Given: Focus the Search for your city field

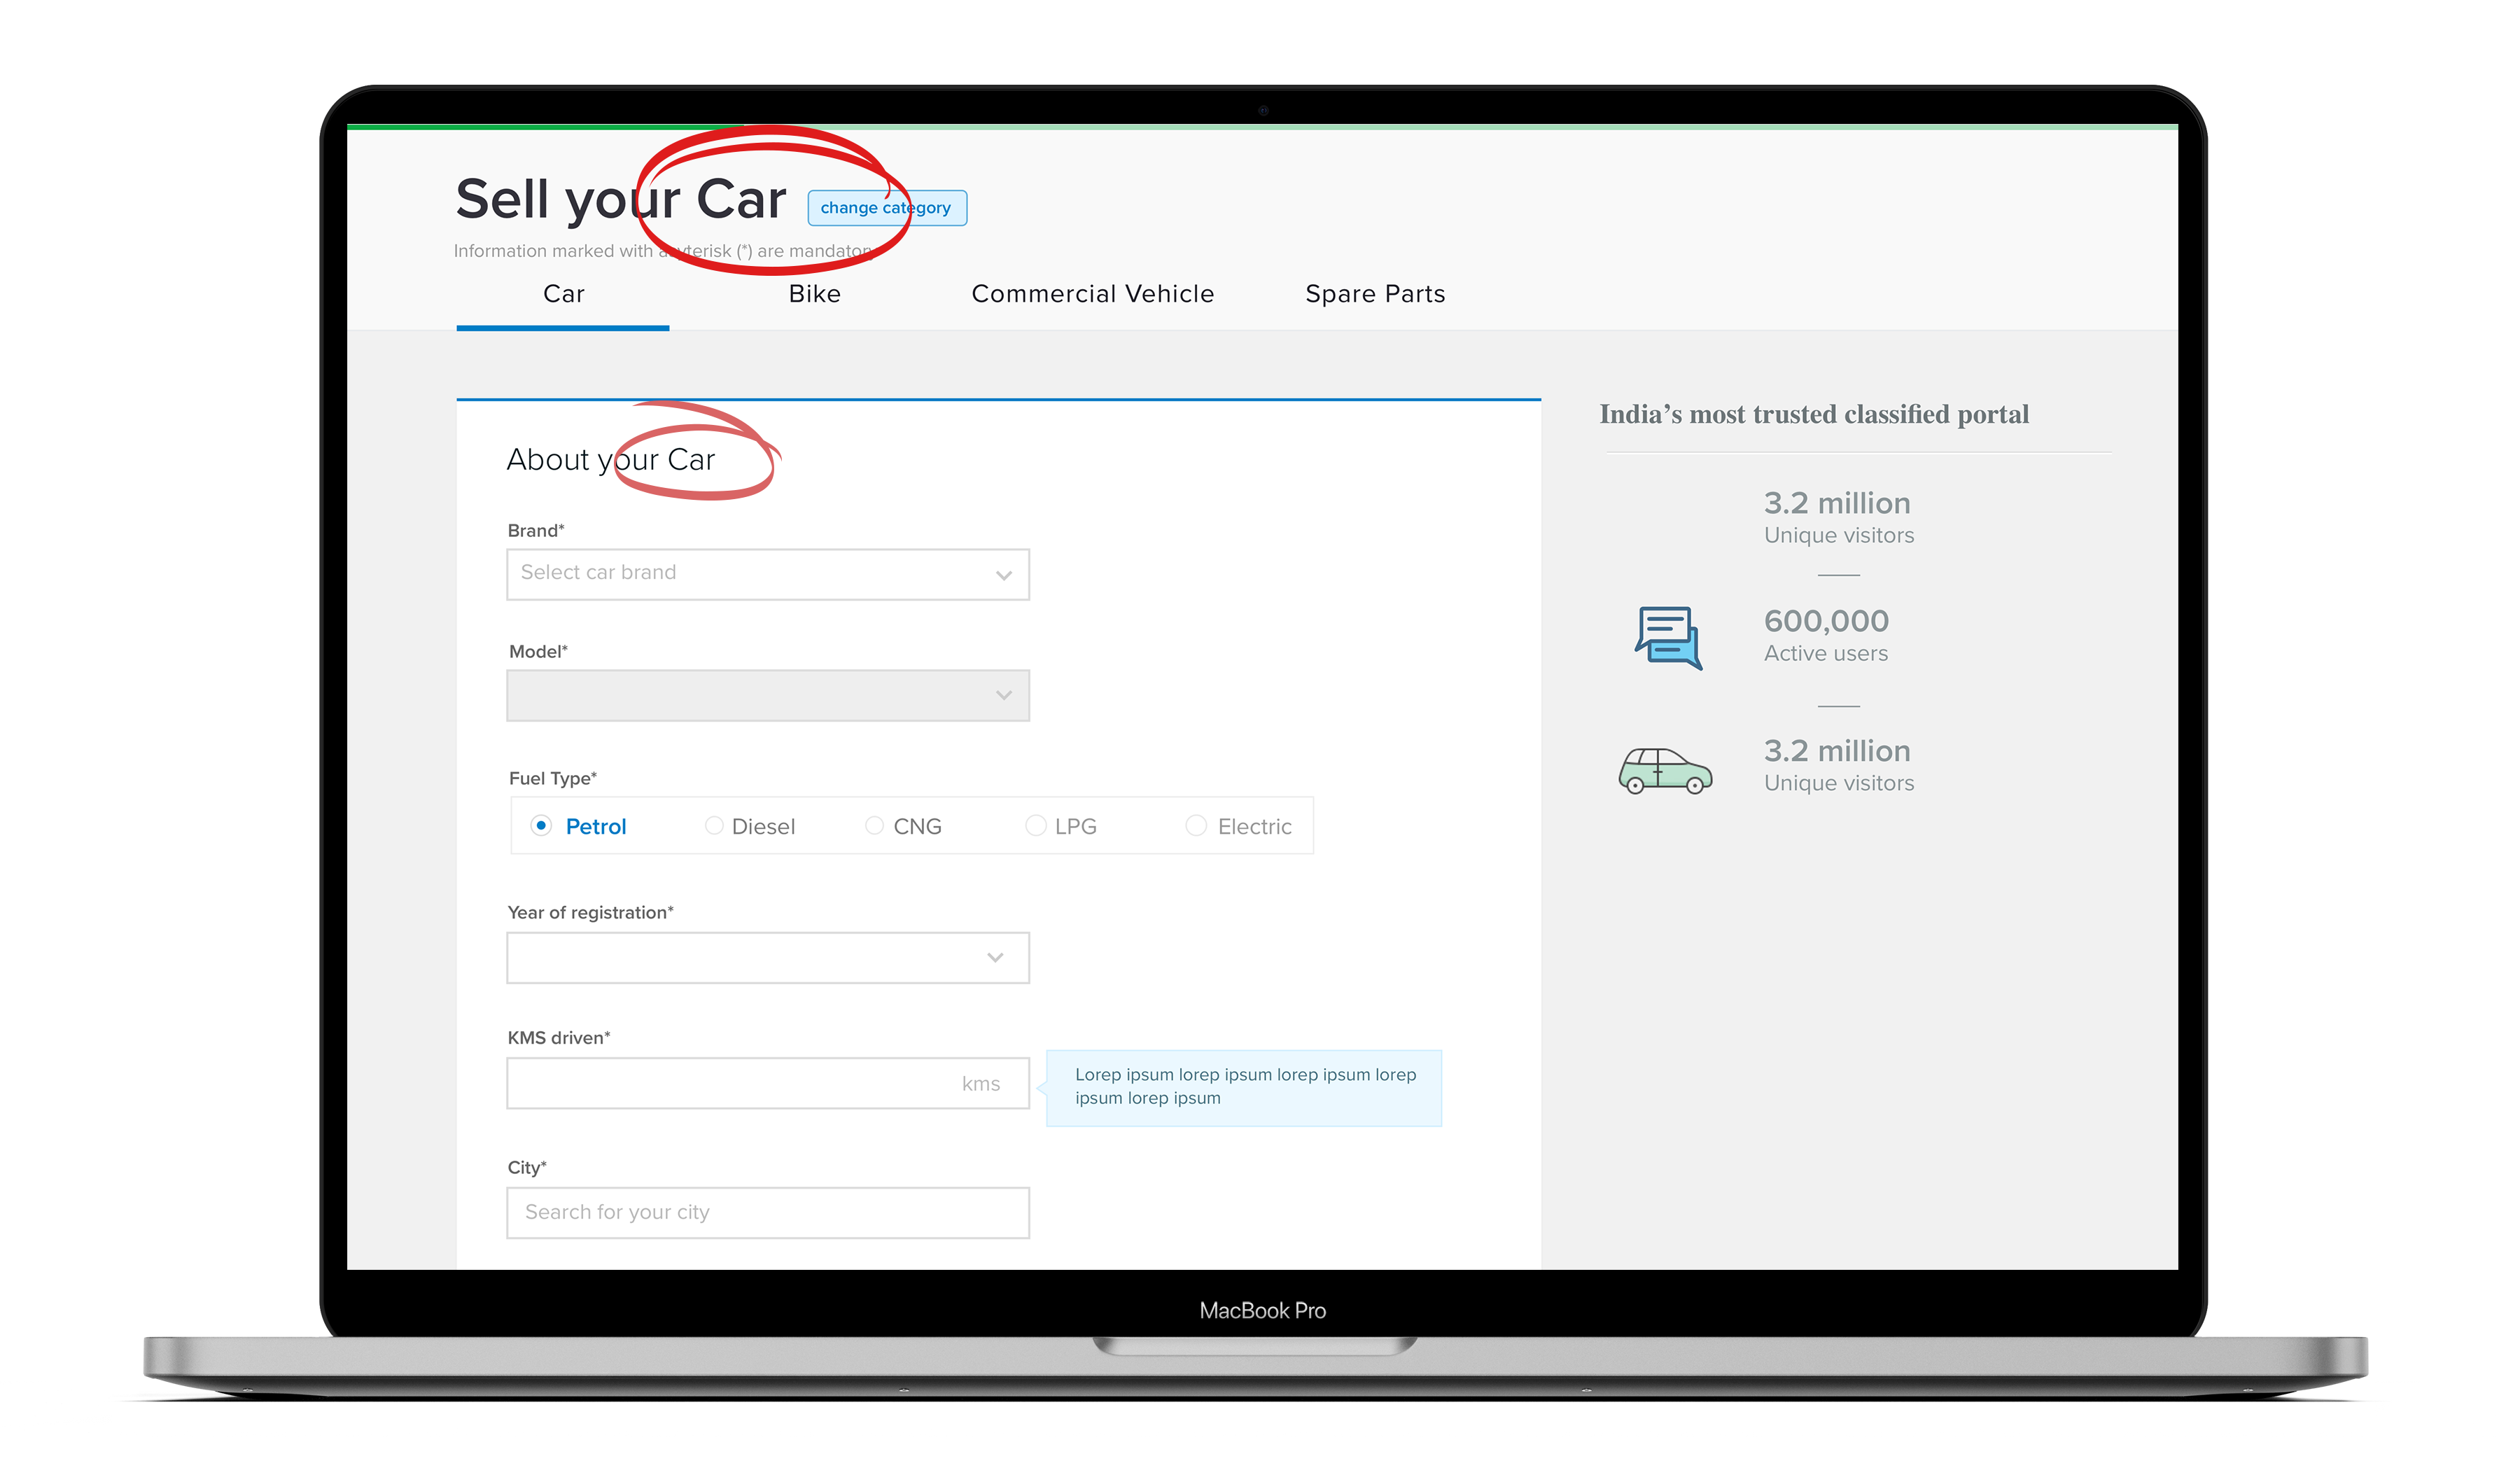Looking at the screenshot, I should click(767, 1212).
